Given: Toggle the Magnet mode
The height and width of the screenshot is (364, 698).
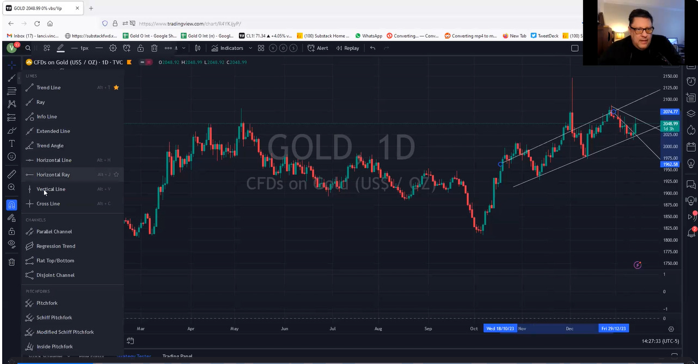Looking at the screenshot, I should pos(11,205).
